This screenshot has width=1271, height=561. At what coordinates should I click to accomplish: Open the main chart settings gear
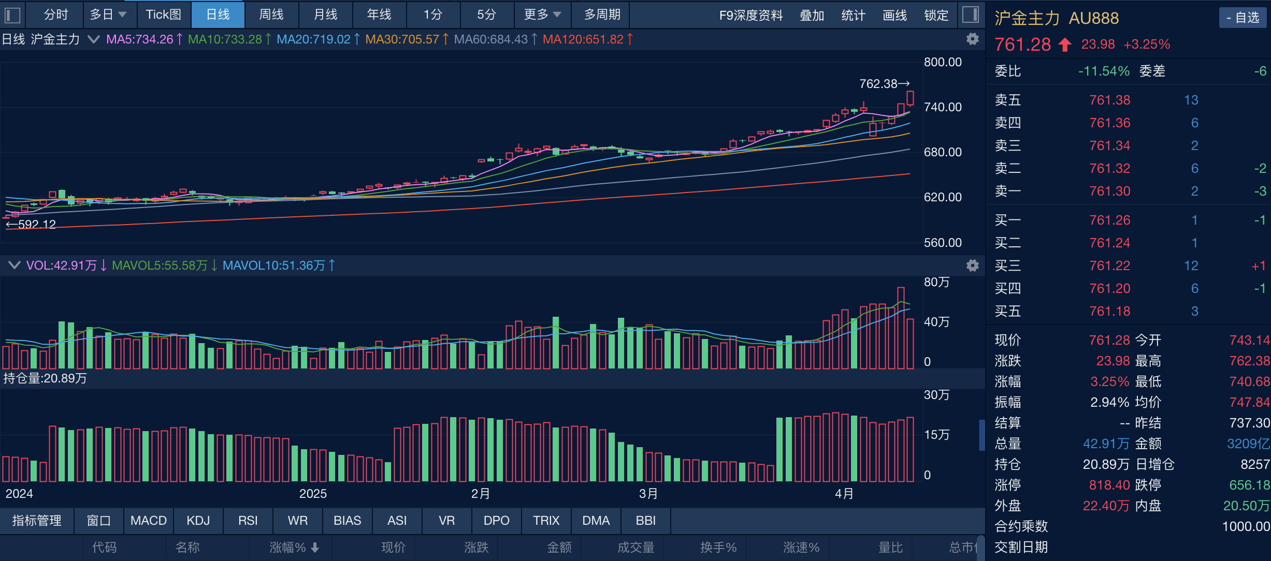pos(973,39)
